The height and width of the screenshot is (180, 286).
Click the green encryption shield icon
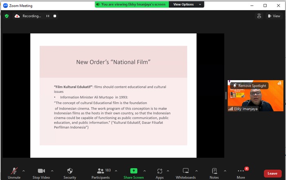pos(7,16)
